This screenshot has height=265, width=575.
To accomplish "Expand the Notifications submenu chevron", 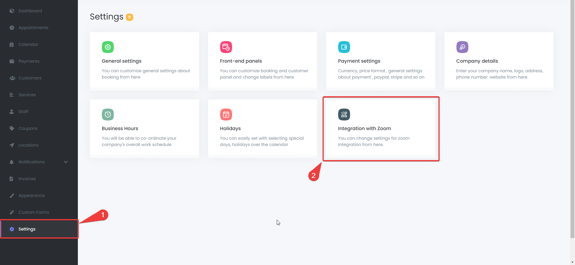I will tap(66, 162).
